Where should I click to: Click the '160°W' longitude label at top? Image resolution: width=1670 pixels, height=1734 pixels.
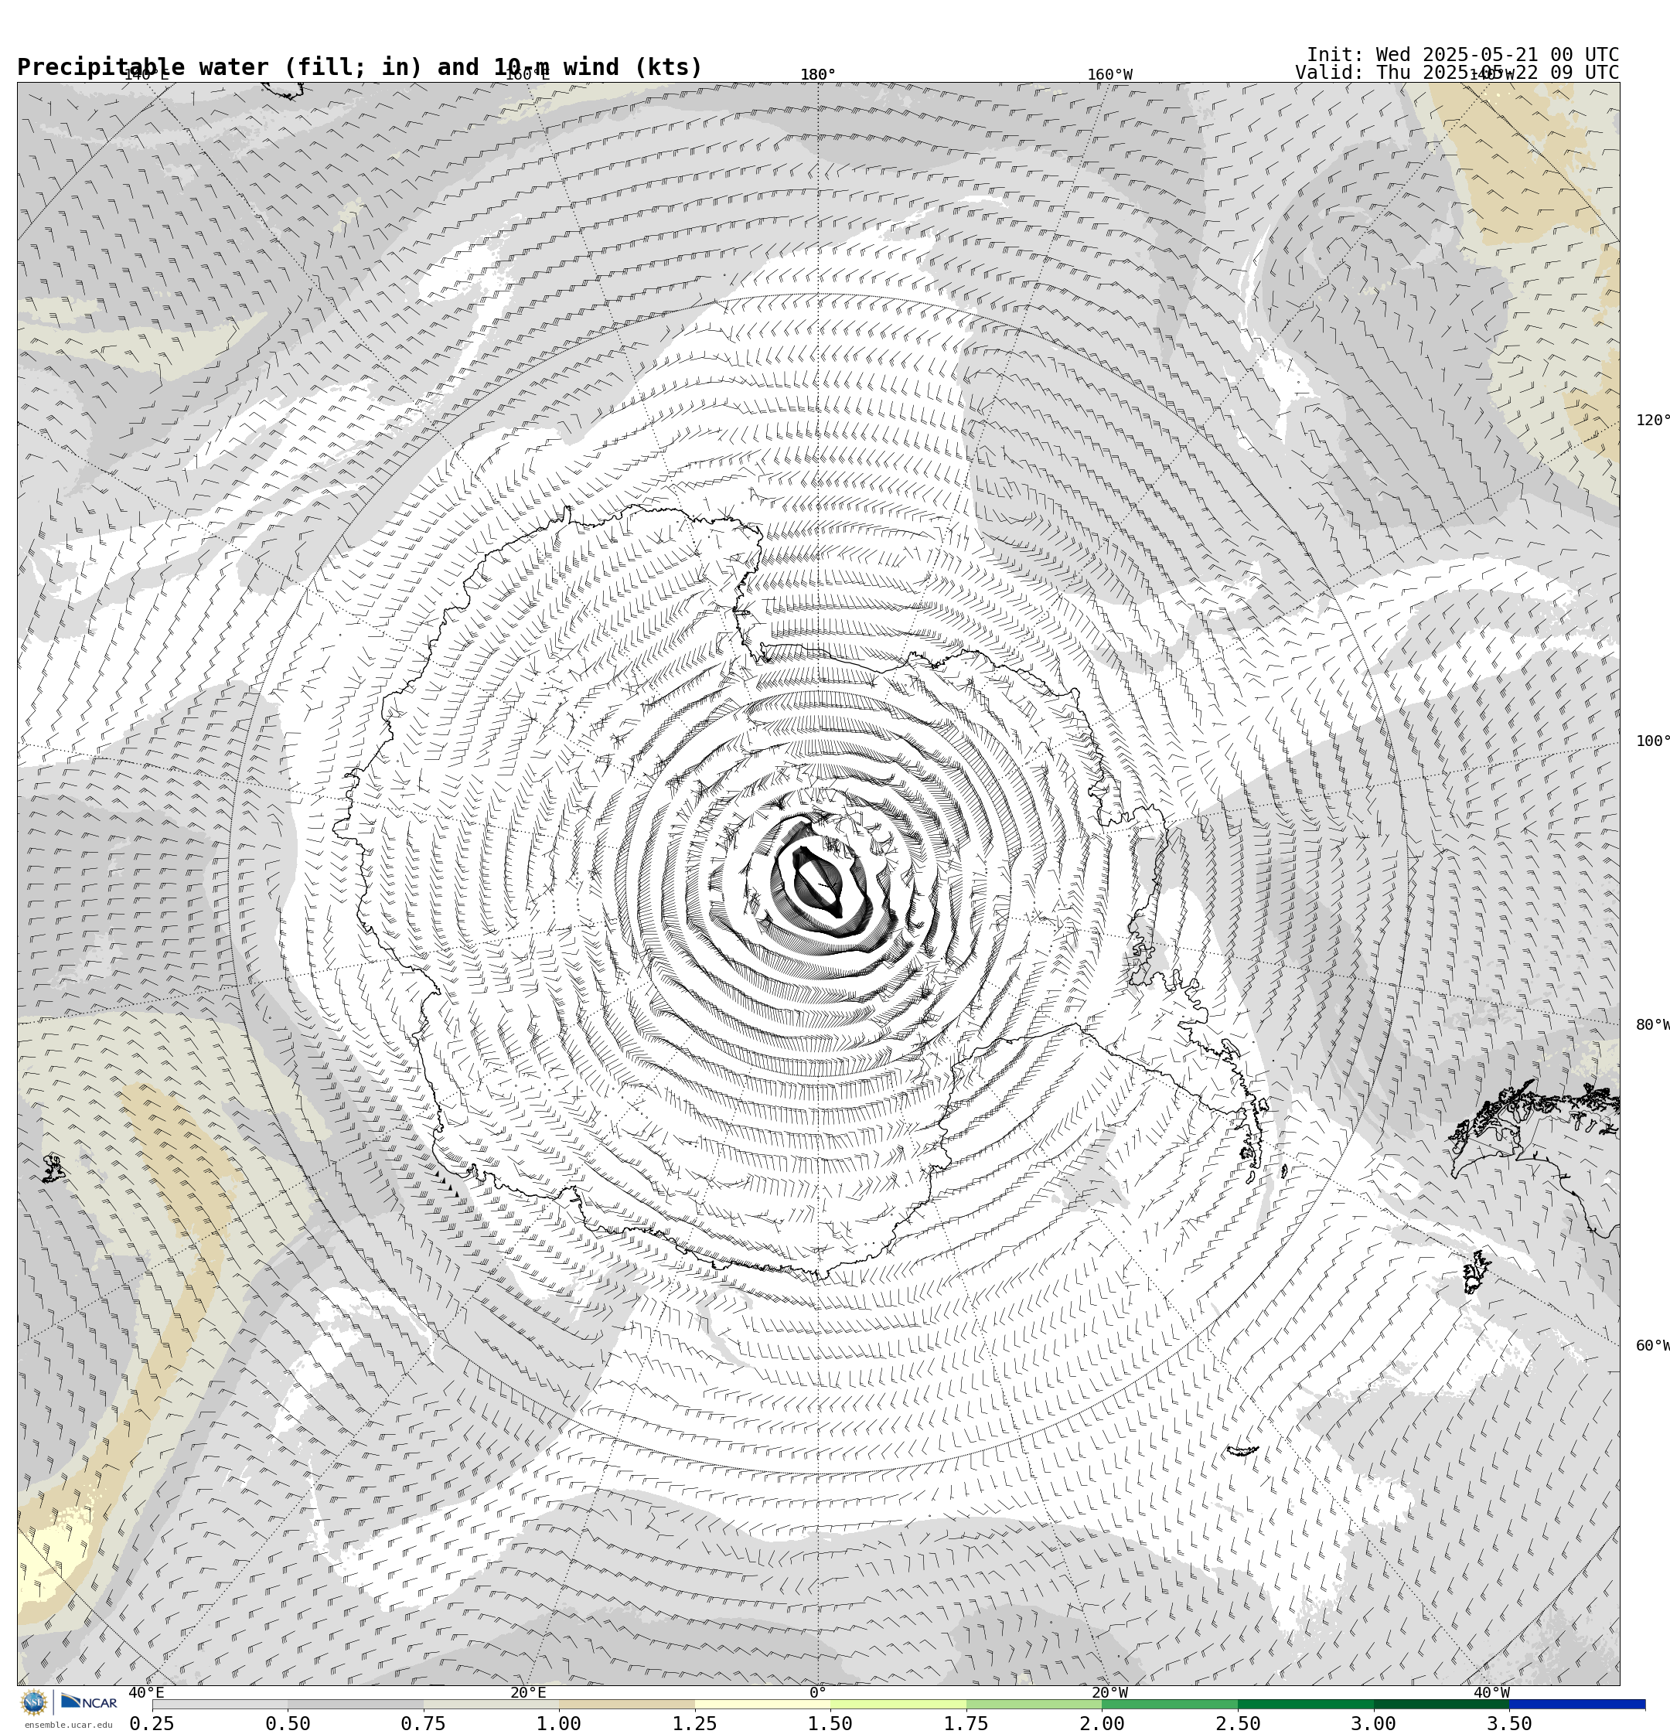pos(1109,75)
